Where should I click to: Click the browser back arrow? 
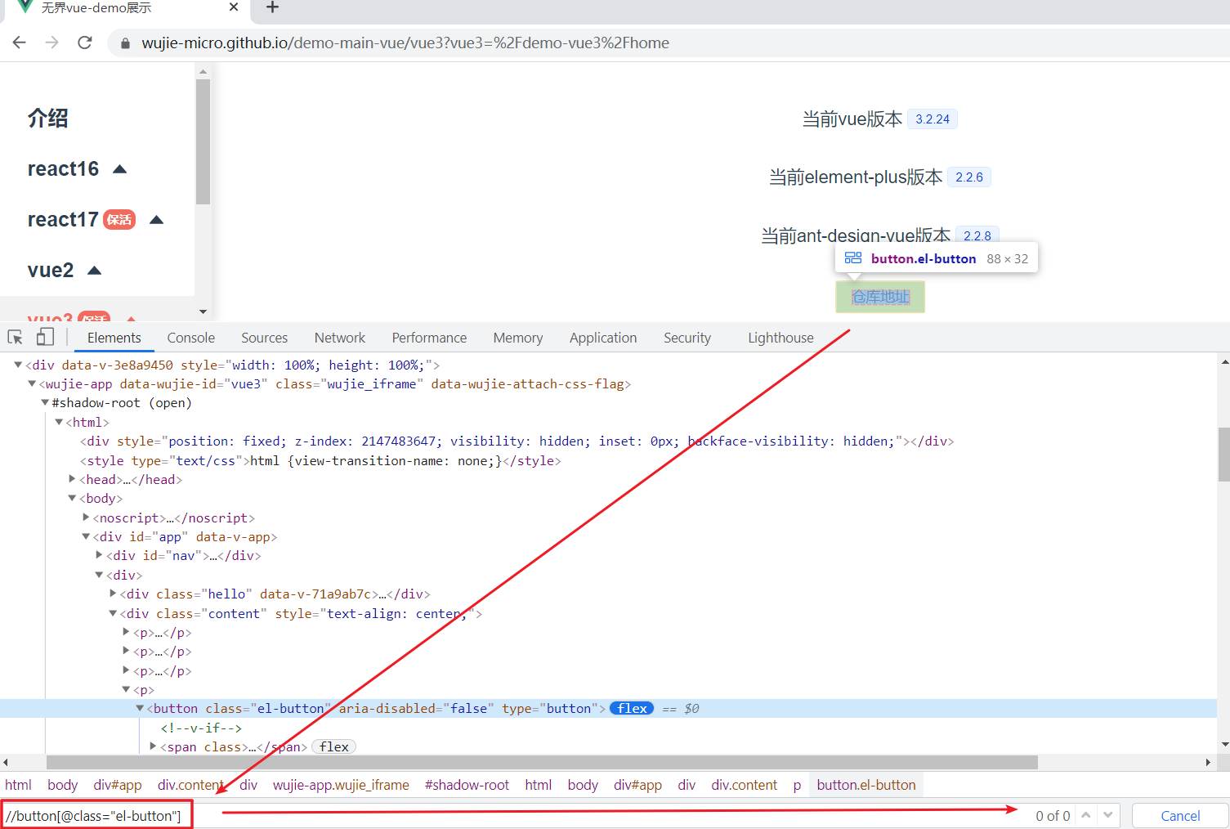(x=19, y=43)
